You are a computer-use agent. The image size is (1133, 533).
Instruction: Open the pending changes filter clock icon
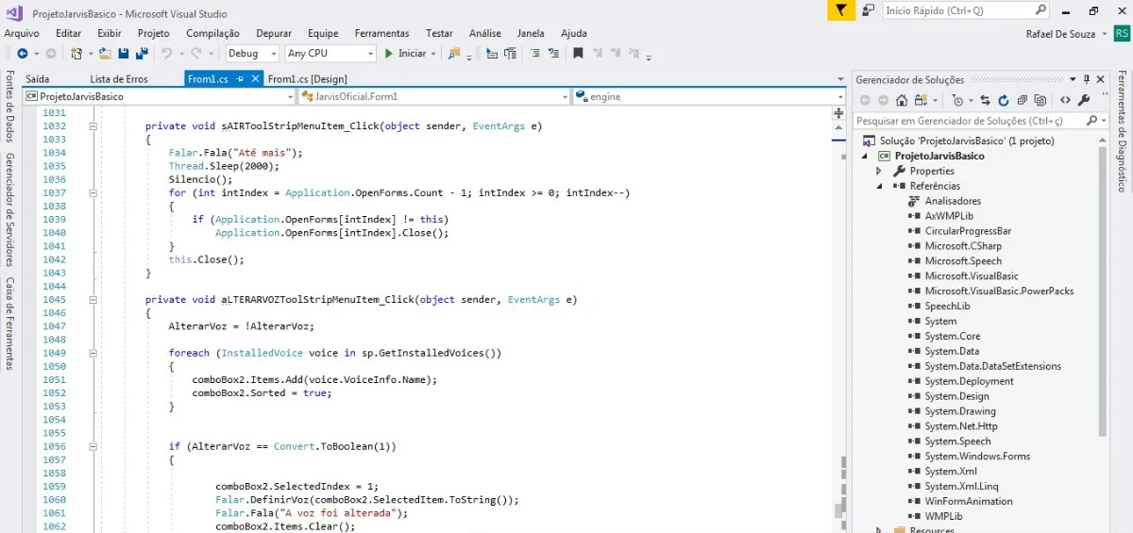coord(957,100)
